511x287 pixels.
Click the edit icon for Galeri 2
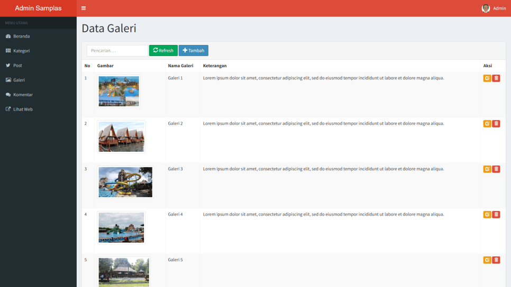(x=487, y=124)
